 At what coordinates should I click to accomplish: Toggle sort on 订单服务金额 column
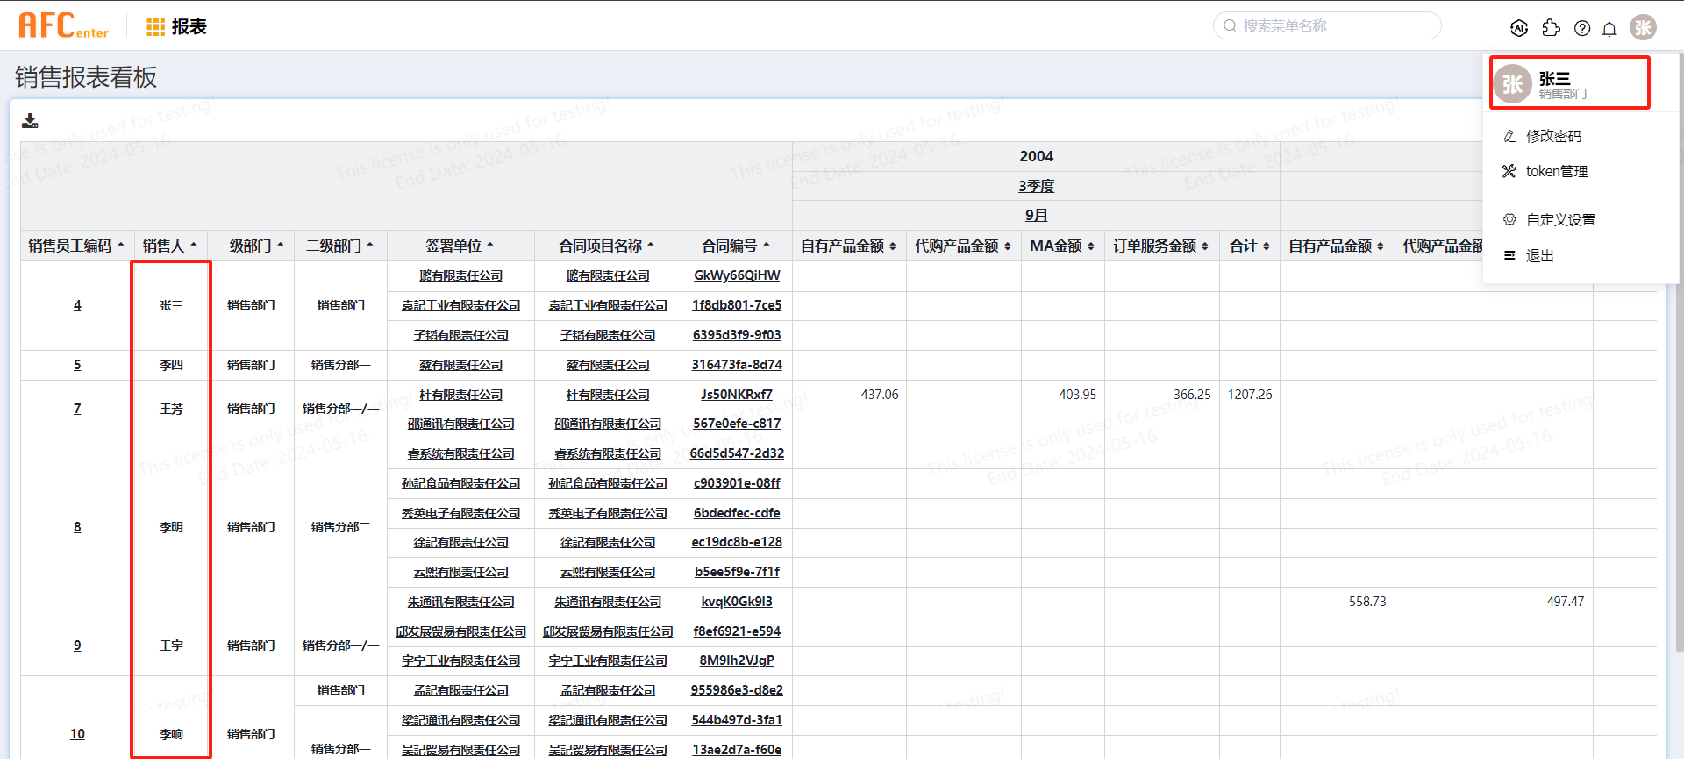pos(1160,246)
